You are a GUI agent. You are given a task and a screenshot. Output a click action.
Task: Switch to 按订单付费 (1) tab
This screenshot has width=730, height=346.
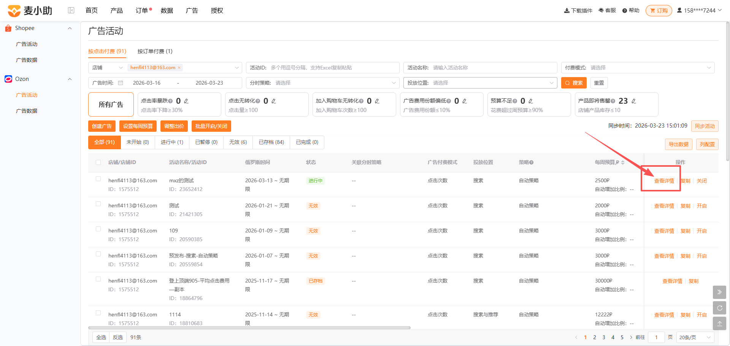coord(155,51)
